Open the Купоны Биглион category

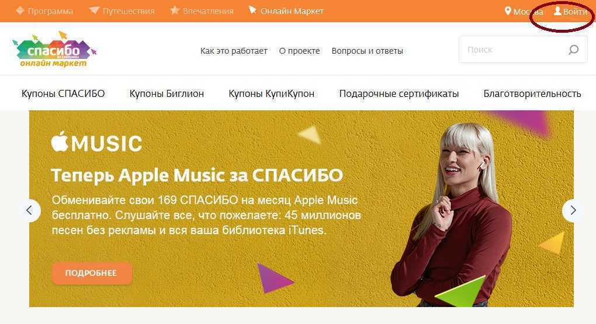[167, 93]
